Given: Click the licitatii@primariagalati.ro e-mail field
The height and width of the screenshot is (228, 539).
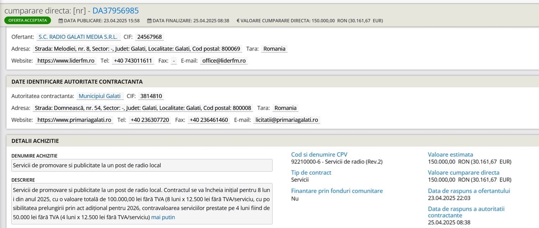Looking at the screenshot, I should (286, 120).
